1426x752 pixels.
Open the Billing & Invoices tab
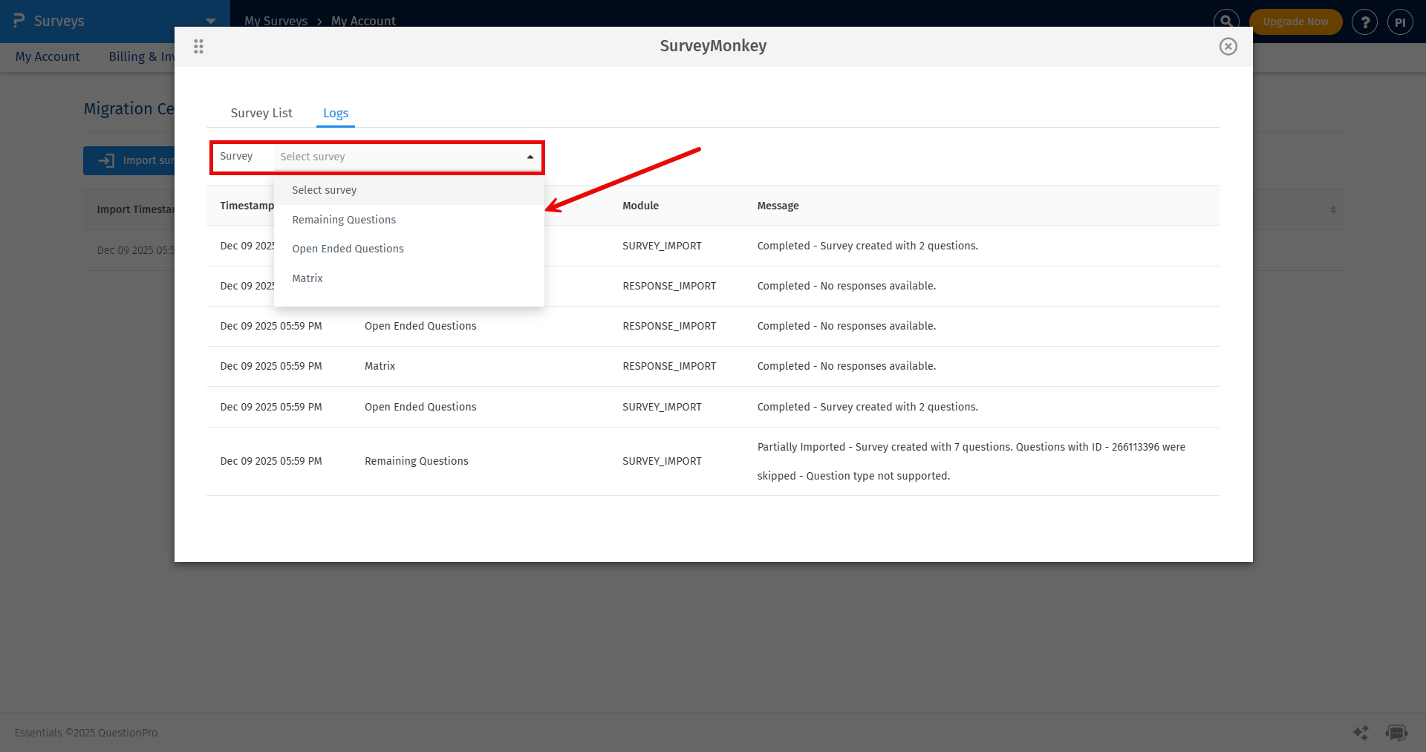pyautogui.click(x=141, y=56)
